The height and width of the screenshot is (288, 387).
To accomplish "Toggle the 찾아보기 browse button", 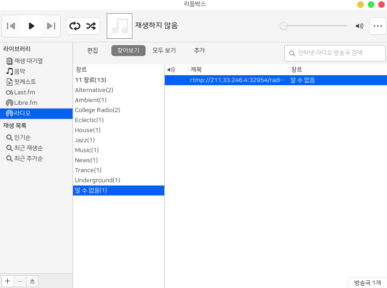I will tap(128, 51).
